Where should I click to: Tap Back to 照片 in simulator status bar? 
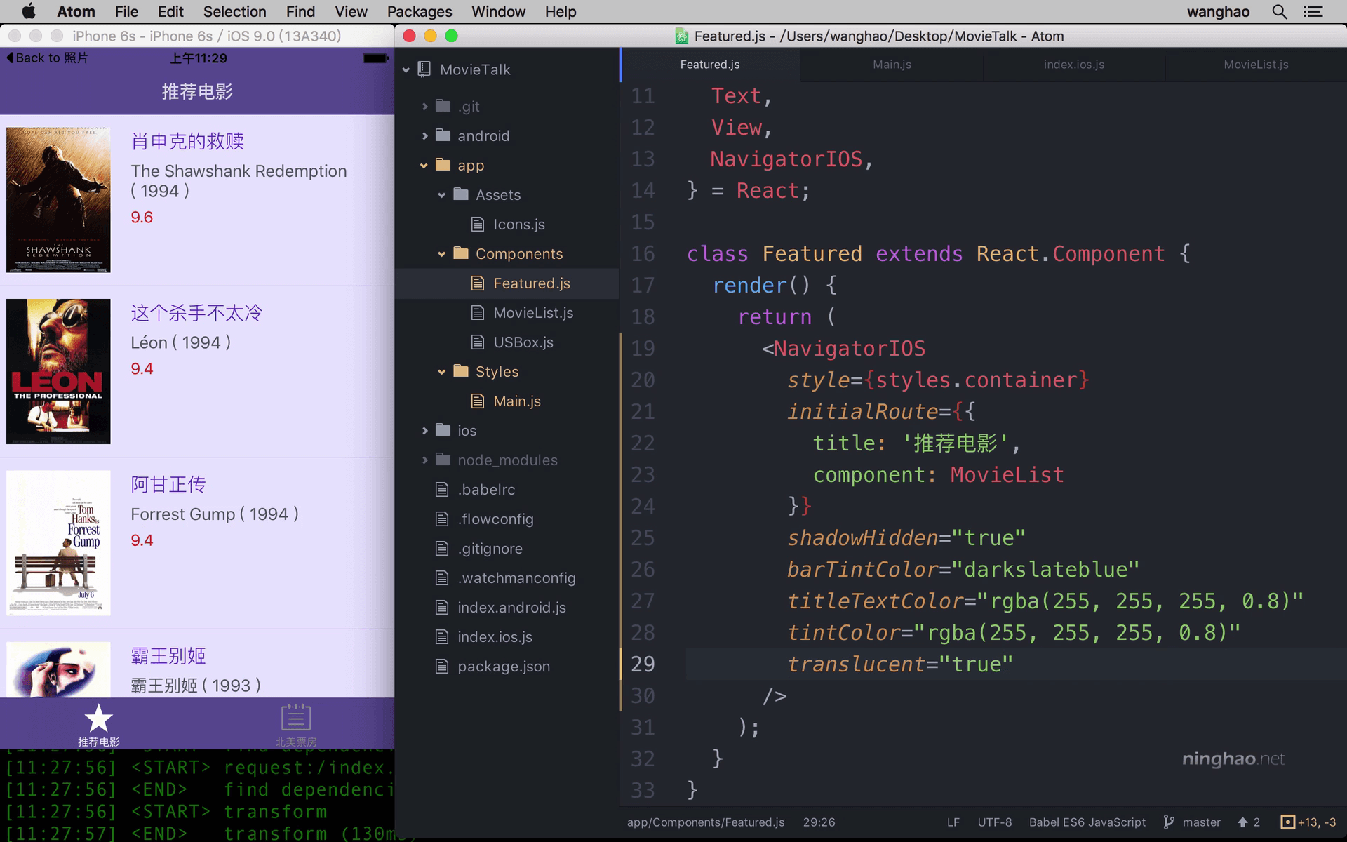coord(47,58)
